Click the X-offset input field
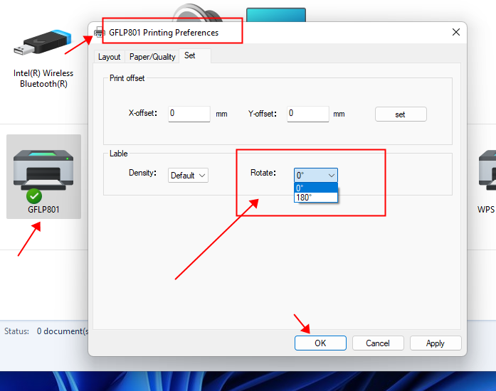The height and width of the screenshot is (391, 496). point(189,114)
